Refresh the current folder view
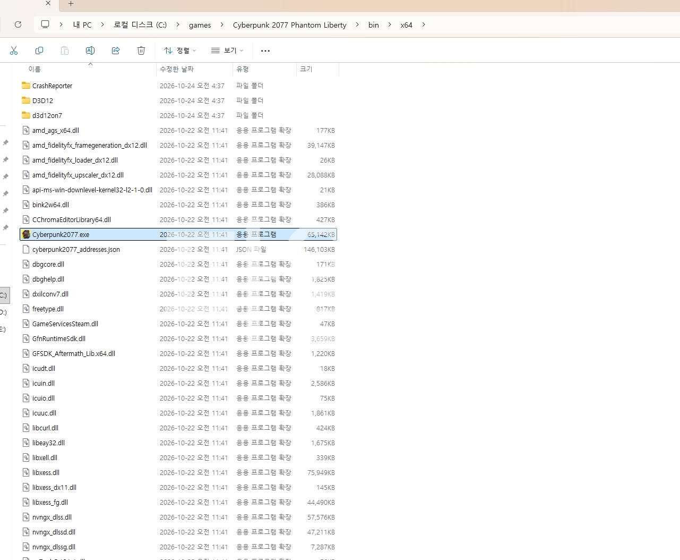The width and height of the screenshot is (680, 560). tap(18, 24)
